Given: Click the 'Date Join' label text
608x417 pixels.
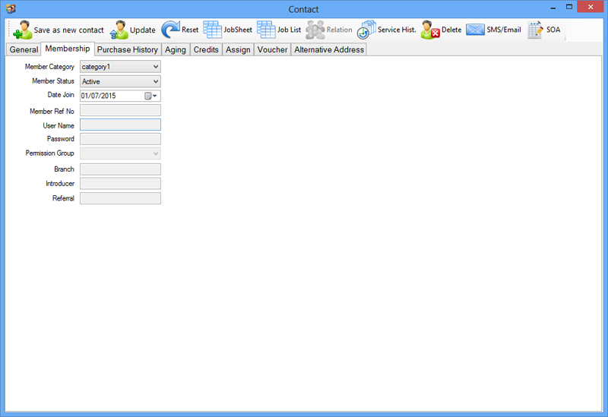Looking at the screenshot, I should click(x=61, y=94).
